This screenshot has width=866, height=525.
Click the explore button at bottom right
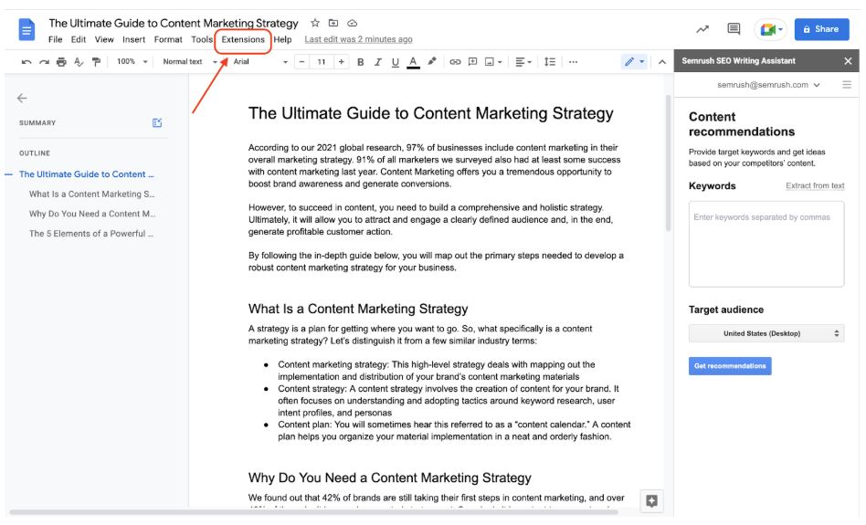[651, 500]
